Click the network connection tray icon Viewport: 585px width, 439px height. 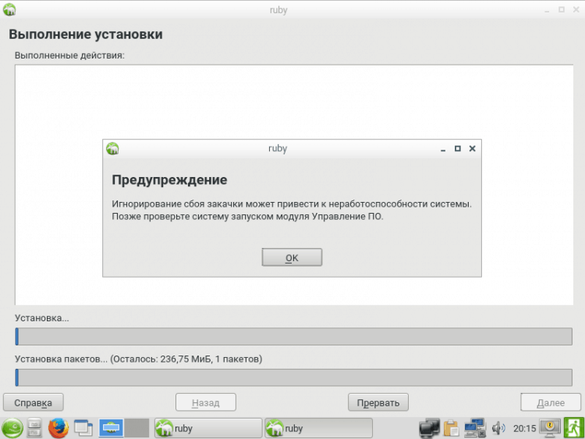tap(475, 428)
